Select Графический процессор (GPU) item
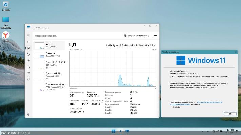This screenshot has height=135, width=241. (x=51, y=86)
